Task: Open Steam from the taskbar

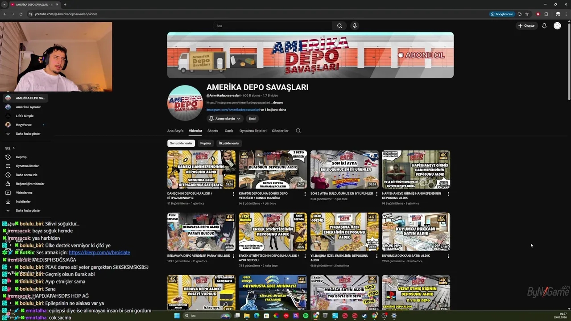Action: point(364,316)
